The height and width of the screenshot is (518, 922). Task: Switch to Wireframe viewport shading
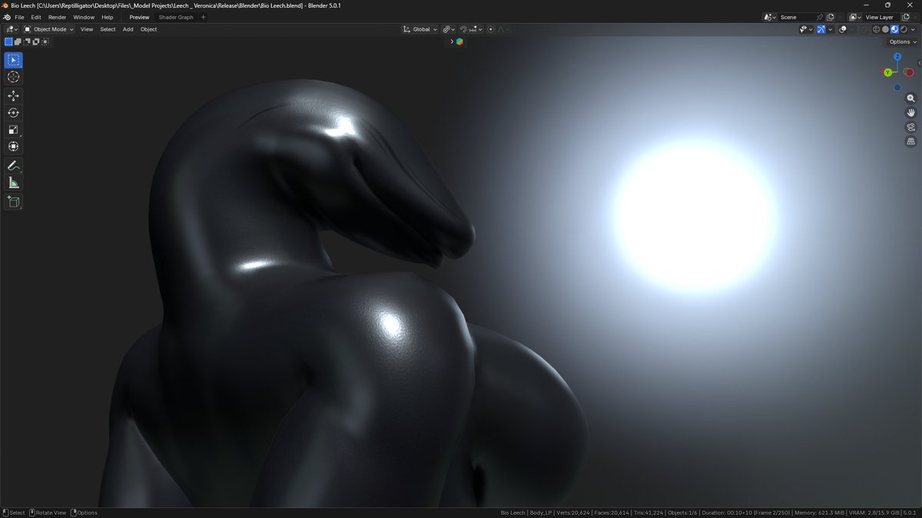point(876,29)
